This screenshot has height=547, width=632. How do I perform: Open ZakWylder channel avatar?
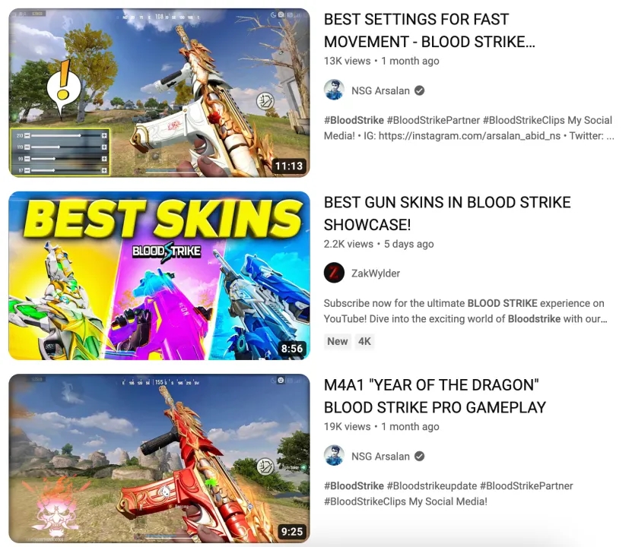(x=334, y=273)
